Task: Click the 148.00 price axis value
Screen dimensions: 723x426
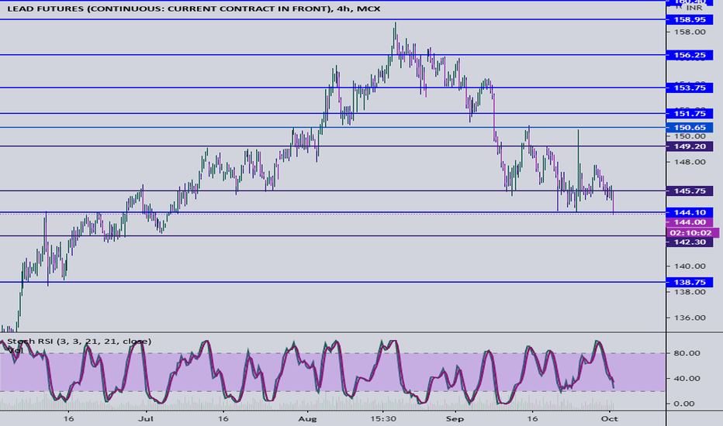Action: pos(690,162)
